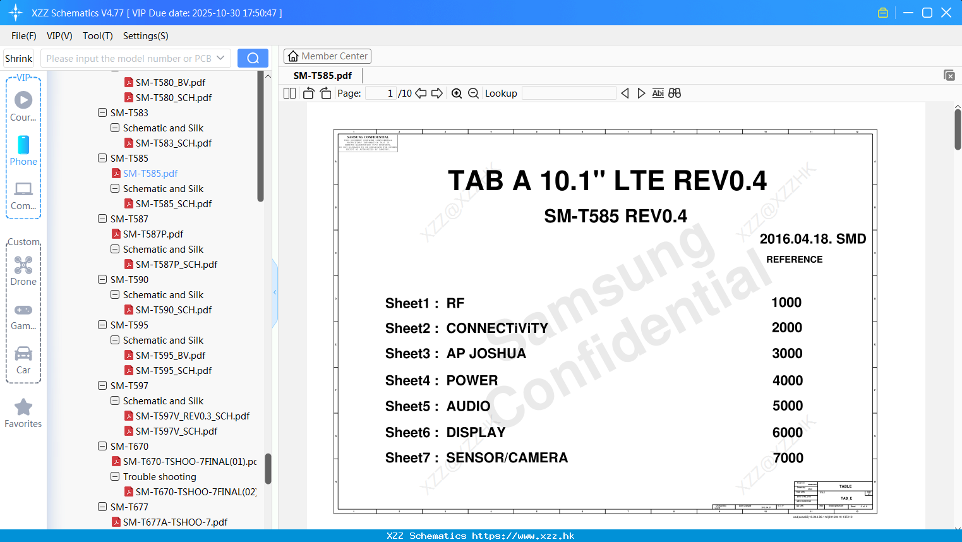Go to previous page arrow
The width and height of the screenshot is (962, 542).
pos(421,93)
